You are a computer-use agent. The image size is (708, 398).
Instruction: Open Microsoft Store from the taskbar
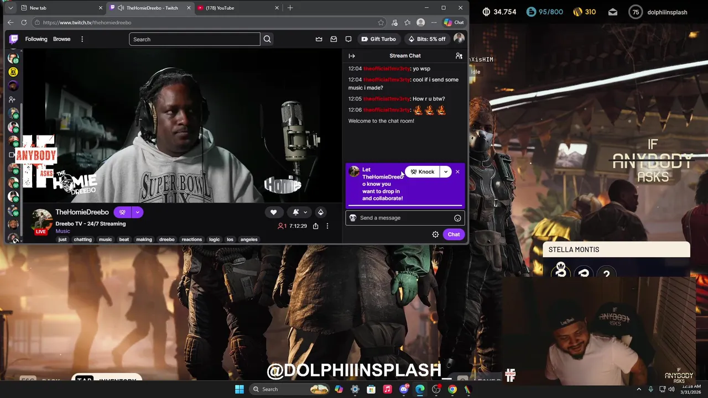(x=371, y=389)
